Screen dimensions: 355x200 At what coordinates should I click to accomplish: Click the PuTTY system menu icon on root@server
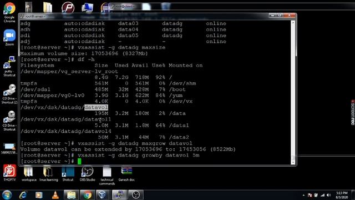tap(22, 16)
